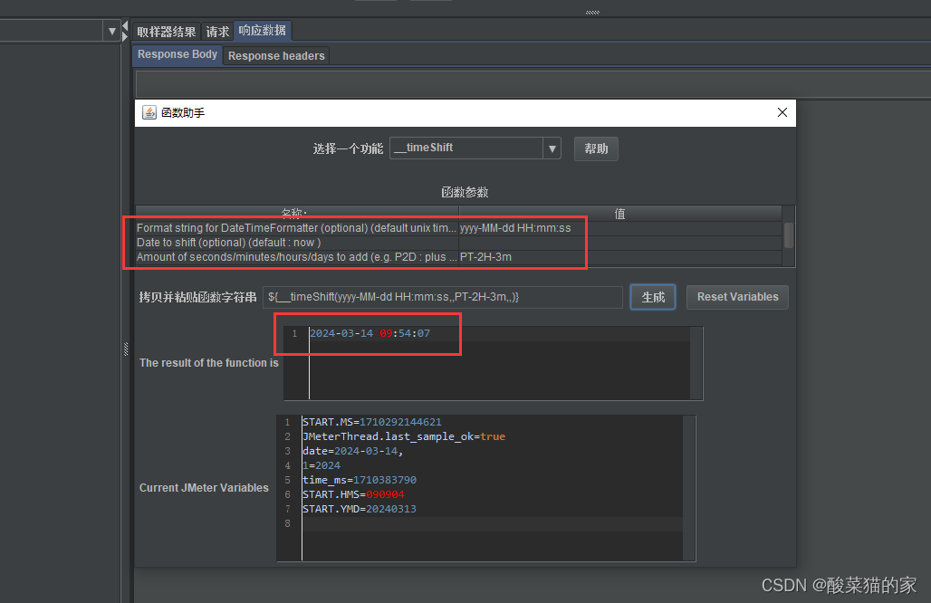Close the 函数助手 dialog
The image size is (931, 603).
click(x=782, y=112)
